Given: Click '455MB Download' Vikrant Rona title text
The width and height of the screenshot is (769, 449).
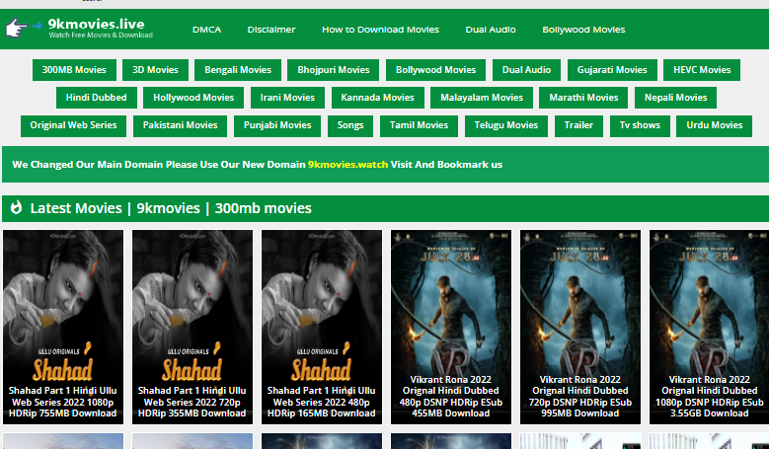Looking at the screenshot, I should [451, 413].
